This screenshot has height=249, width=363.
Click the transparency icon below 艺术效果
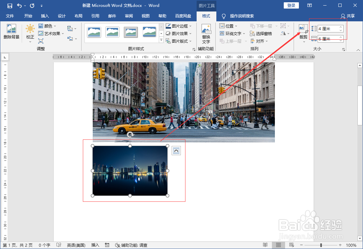tap(41, 41)
